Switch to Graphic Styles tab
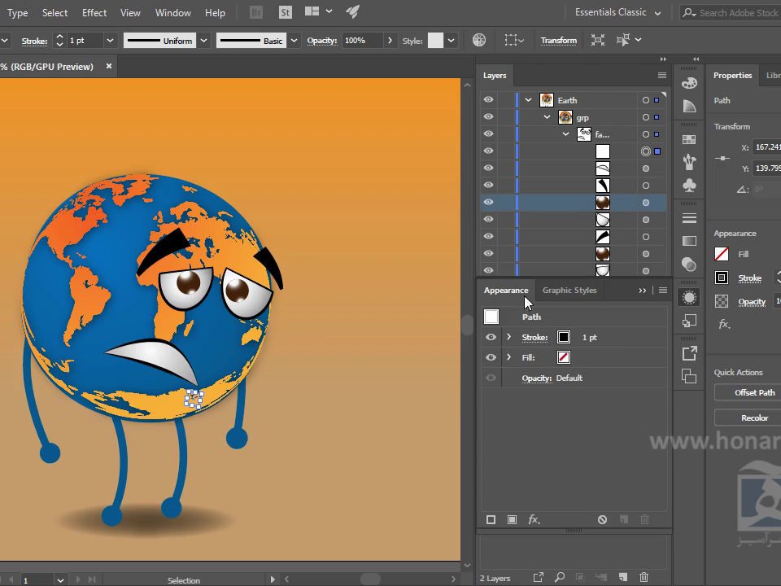The height and width of the screenshot is (586, 781). tap(569, 290)
